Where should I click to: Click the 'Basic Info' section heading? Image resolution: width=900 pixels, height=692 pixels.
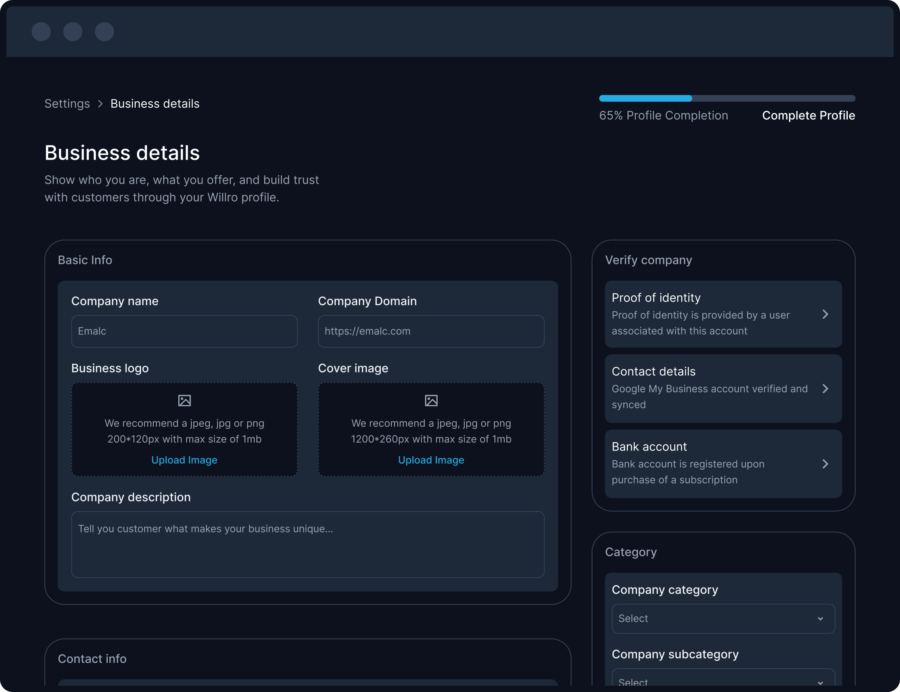85,260
